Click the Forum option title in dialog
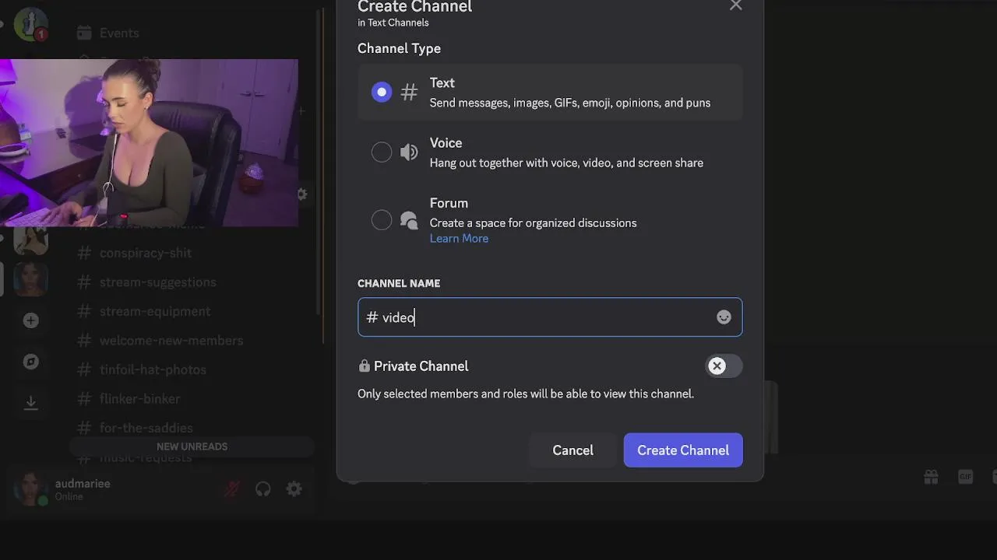 click(x=449, y=203)
